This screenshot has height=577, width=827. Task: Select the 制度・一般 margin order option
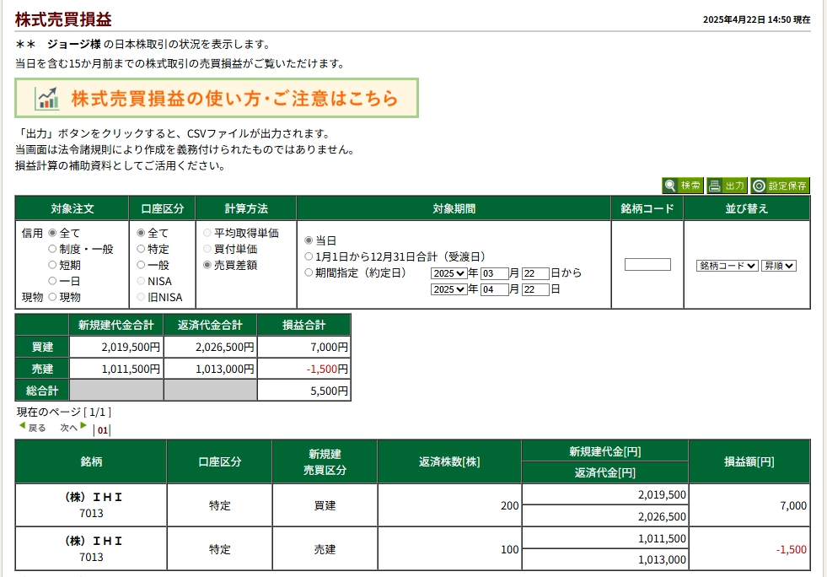point(53,249)
